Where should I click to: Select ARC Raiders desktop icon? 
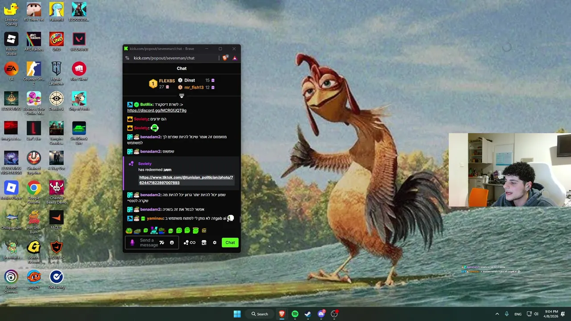tap(34, 42)
